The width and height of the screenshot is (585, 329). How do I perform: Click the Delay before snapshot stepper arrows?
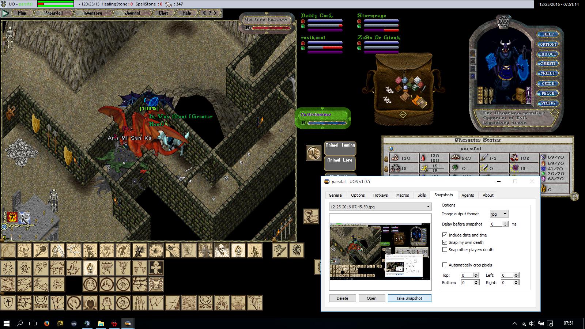click(506, 224)
